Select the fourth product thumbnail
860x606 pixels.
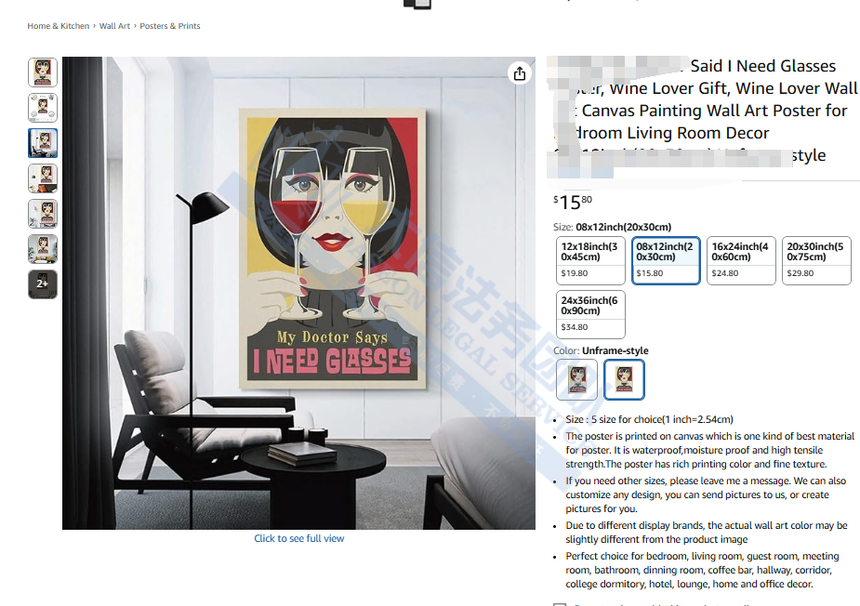pyautogui.click(x=43, y=178)
